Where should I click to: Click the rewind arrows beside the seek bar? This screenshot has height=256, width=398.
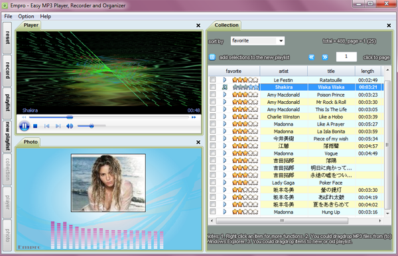[24, 117]
